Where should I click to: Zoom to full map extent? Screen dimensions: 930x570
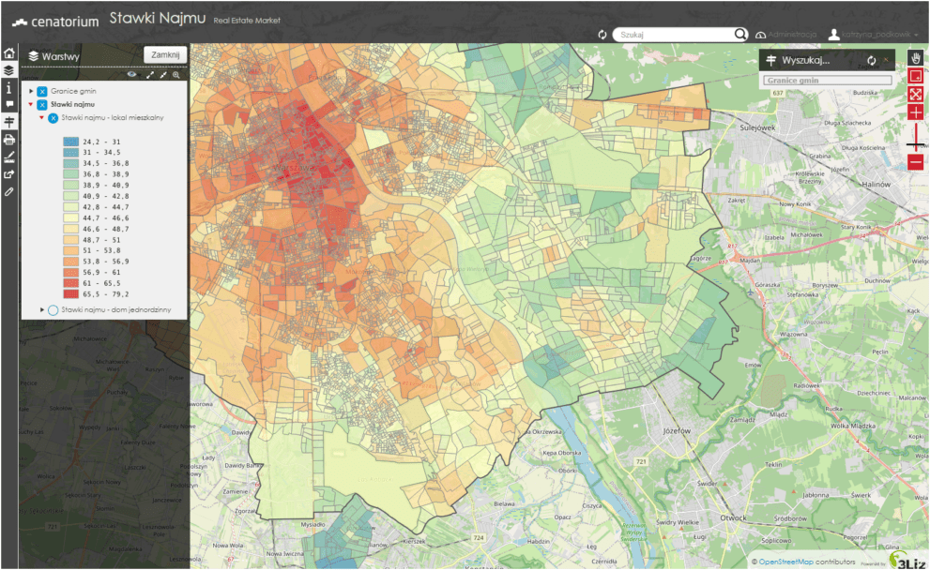click(x=916, y=94)
